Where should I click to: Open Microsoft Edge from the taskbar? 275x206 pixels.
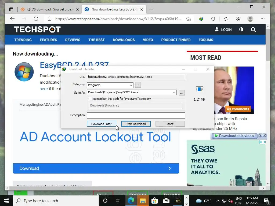131,201
